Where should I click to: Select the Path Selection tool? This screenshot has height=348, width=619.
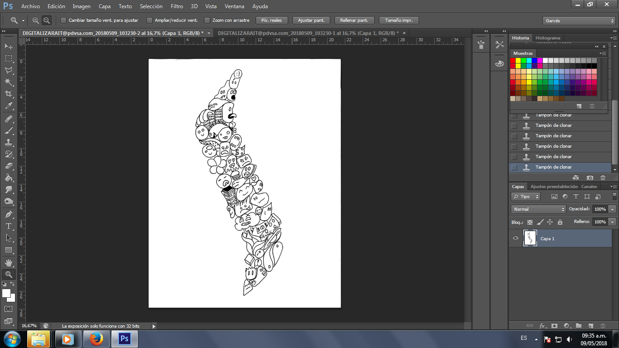pyautogui.click(x=9, y=237)
